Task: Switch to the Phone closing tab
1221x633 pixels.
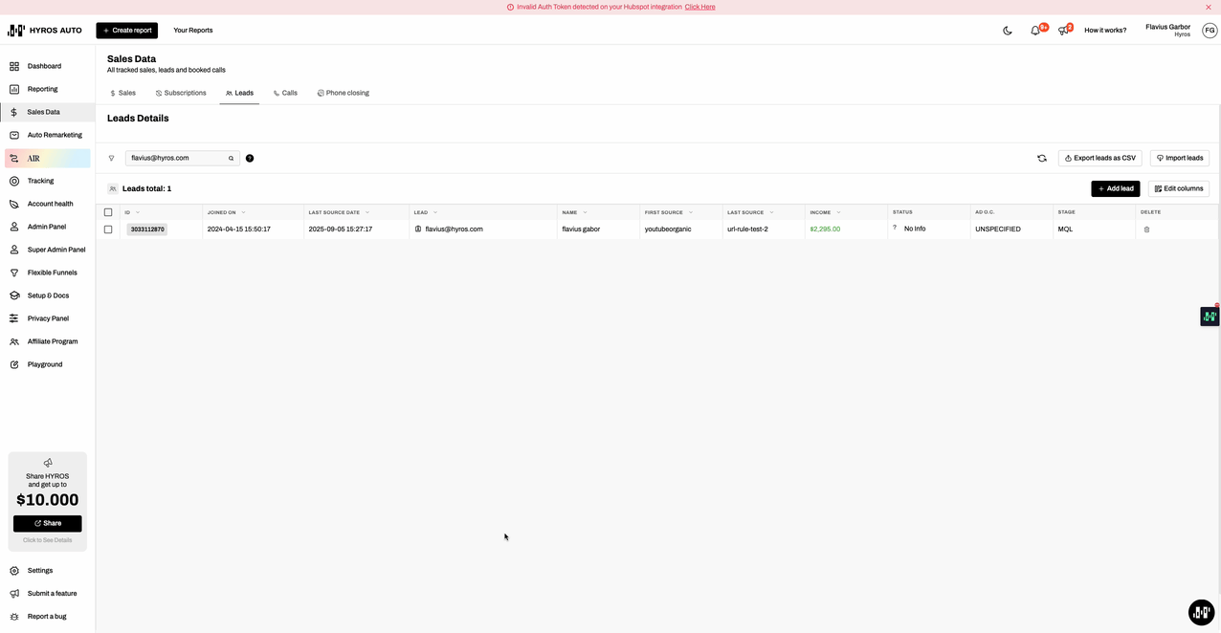Action: coord(343,93)
